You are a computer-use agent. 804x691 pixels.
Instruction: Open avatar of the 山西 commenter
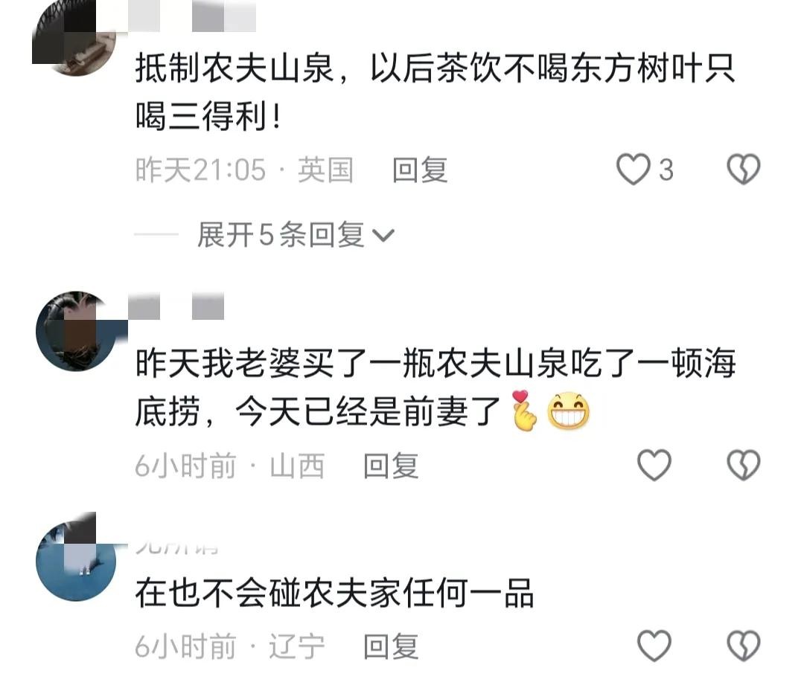tap(77, 331)
